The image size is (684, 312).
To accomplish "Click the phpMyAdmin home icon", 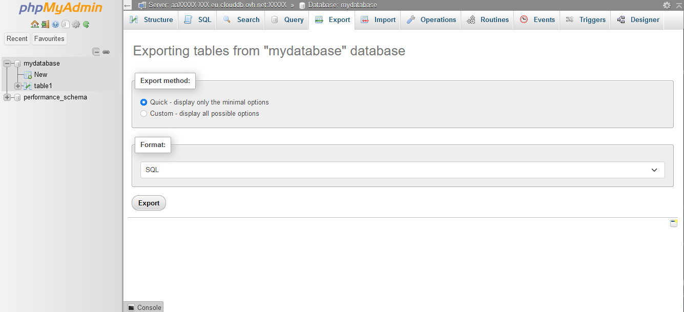I will (35, 24).
